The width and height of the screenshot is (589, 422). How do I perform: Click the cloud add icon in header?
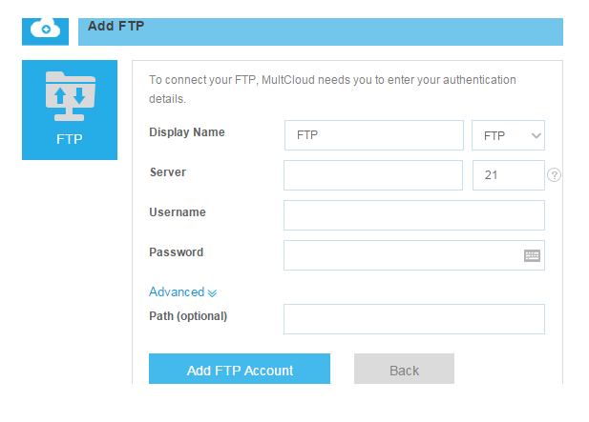point(45,28)
